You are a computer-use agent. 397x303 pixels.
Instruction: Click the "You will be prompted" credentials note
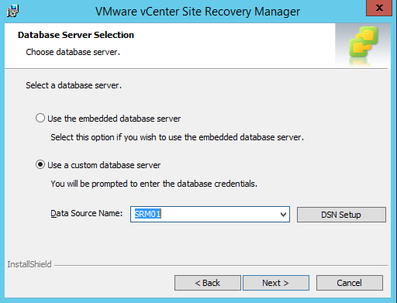click(x=154, y=184)
